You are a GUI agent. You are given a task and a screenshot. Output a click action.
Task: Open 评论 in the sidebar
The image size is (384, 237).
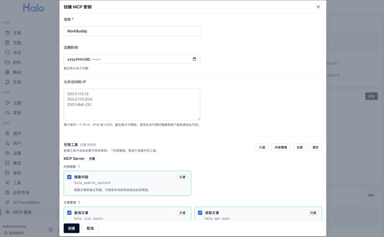(17, 52)
